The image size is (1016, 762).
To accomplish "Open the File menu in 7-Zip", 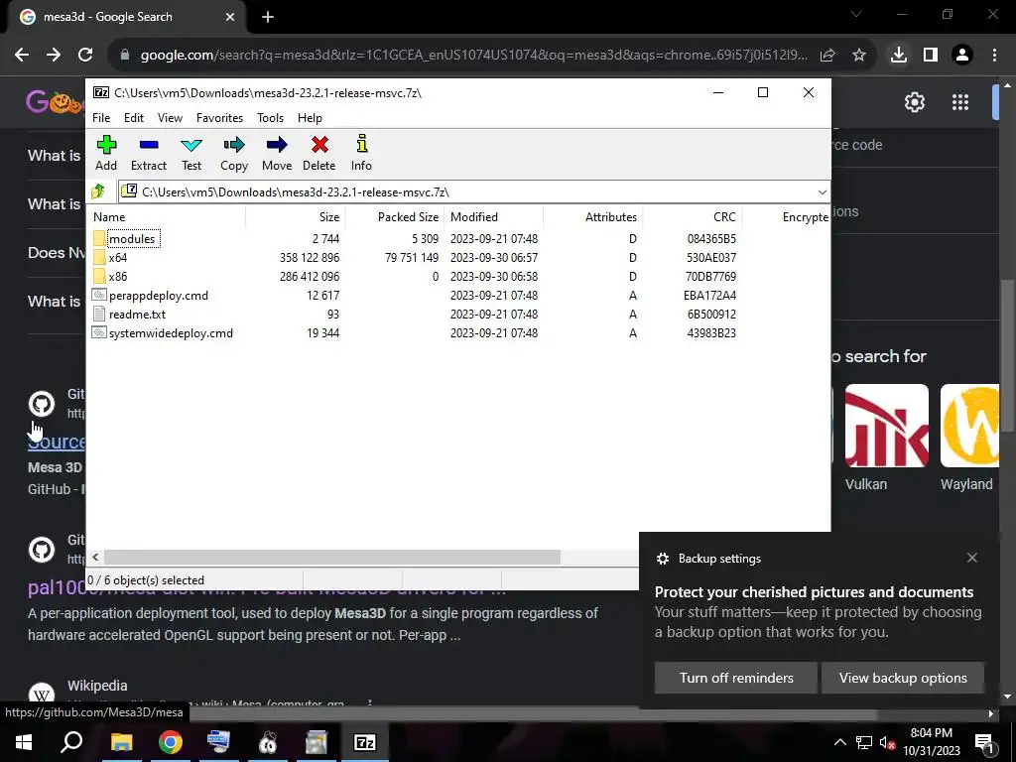I will tap(101, 118).
